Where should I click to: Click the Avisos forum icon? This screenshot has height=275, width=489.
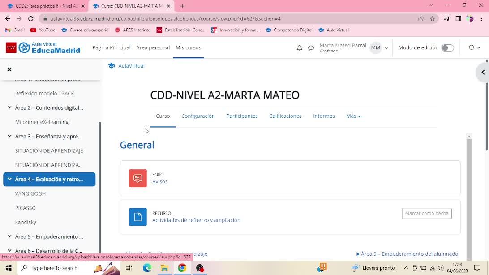point(138,178)
